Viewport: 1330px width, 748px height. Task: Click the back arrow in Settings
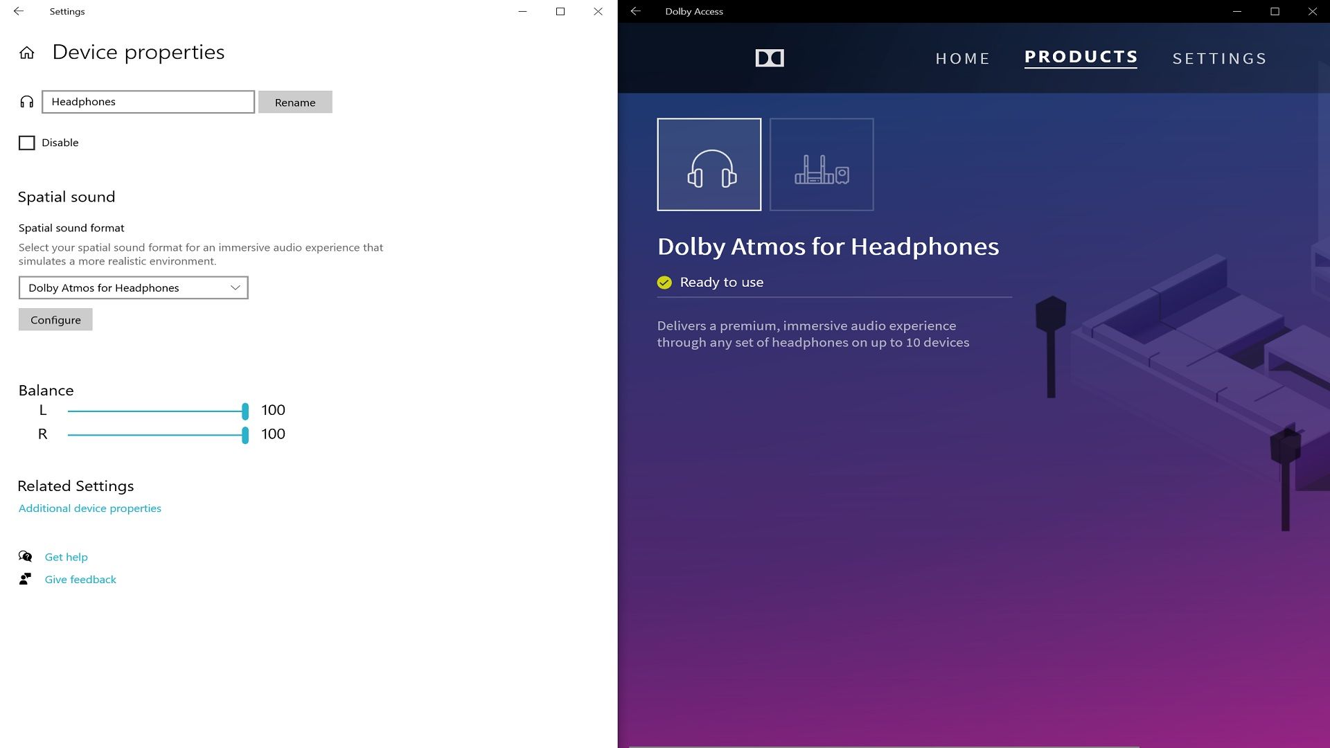click(17, 11)
